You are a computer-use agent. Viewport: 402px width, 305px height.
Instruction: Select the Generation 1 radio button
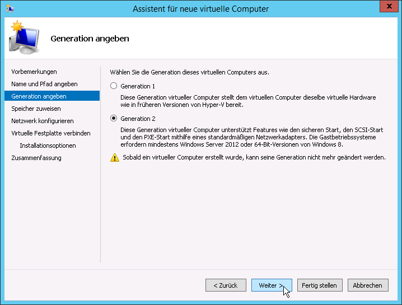tap(114, 86)
